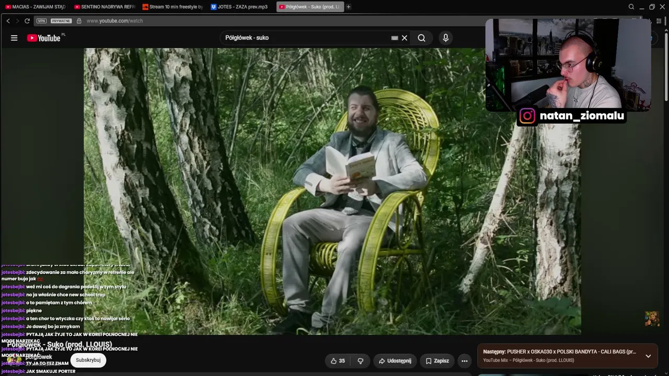Reload the current page

click(x=27, y=21)
